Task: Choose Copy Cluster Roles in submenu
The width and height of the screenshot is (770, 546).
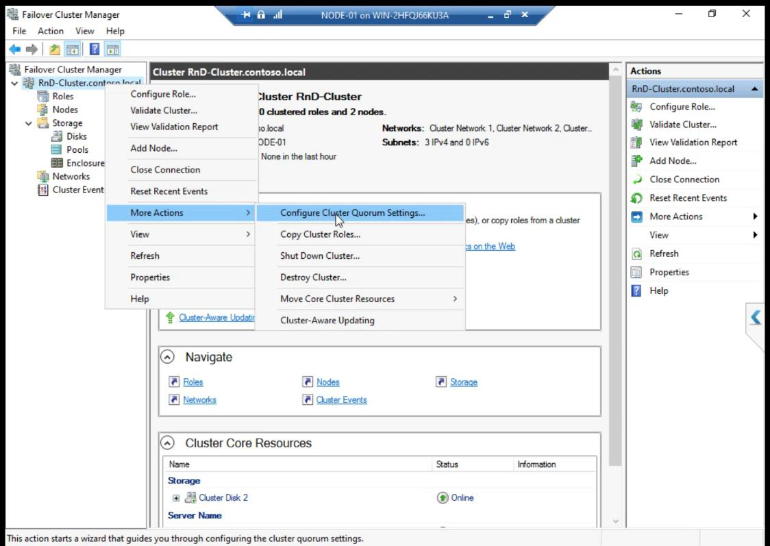Action: point(360,234)
